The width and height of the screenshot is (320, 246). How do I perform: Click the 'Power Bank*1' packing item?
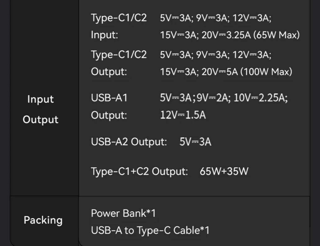point(123,213)
